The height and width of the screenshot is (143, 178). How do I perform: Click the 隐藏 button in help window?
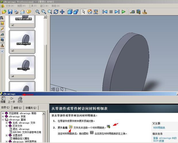click(x=3, y=100)
